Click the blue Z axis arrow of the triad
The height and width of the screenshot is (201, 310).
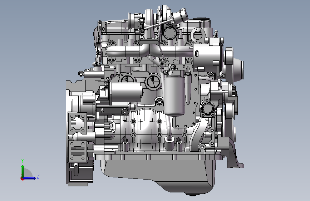click(29, 178)
